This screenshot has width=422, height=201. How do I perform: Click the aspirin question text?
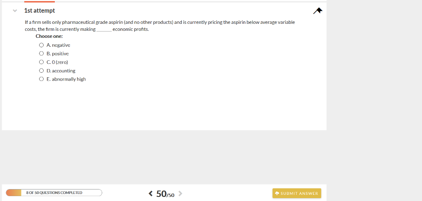click(x=159, y=25)
